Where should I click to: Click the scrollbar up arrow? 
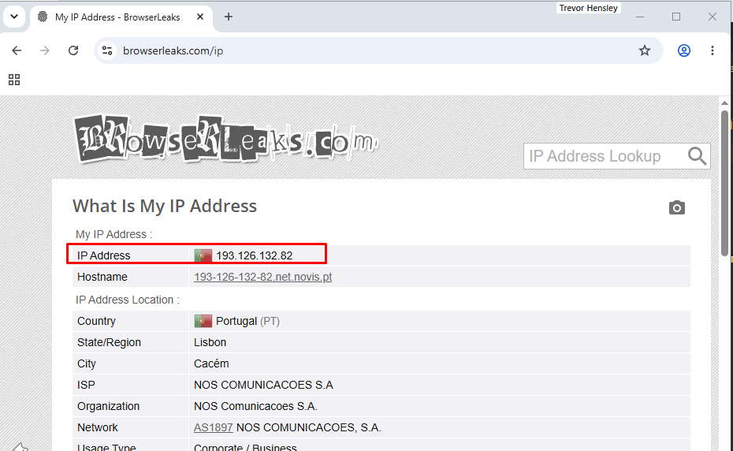point(724,103)
